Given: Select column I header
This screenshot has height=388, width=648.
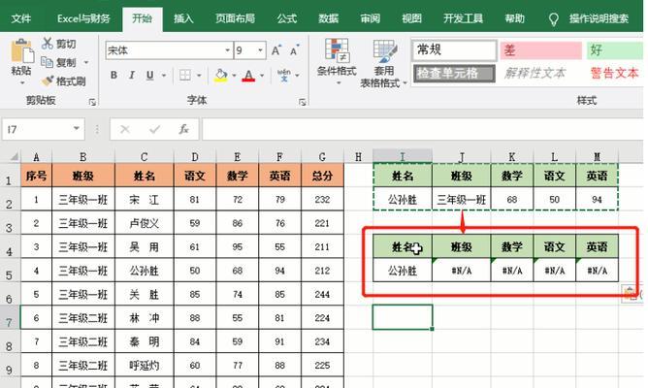Looking at the screenshot, I should coord(403,157).
